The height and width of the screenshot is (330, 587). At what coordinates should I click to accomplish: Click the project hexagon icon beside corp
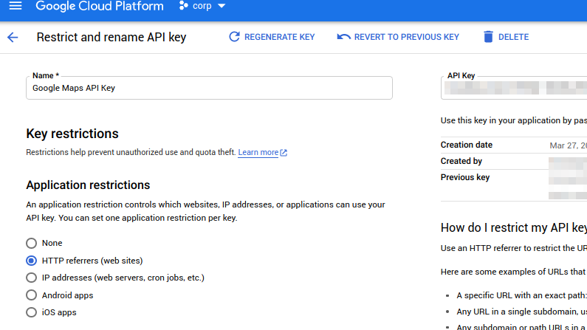coord(184,6)
